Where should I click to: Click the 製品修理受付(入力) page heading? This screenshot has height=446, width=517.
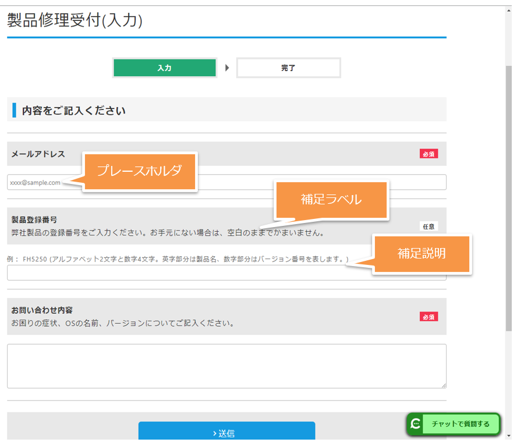pos(75,20)
